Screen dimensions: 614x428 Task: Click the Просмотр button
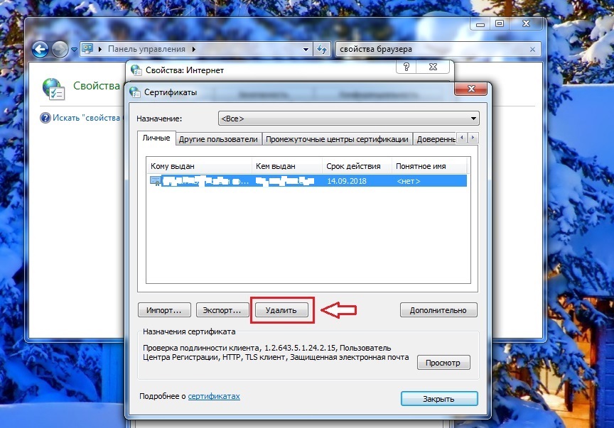point(443,363)
